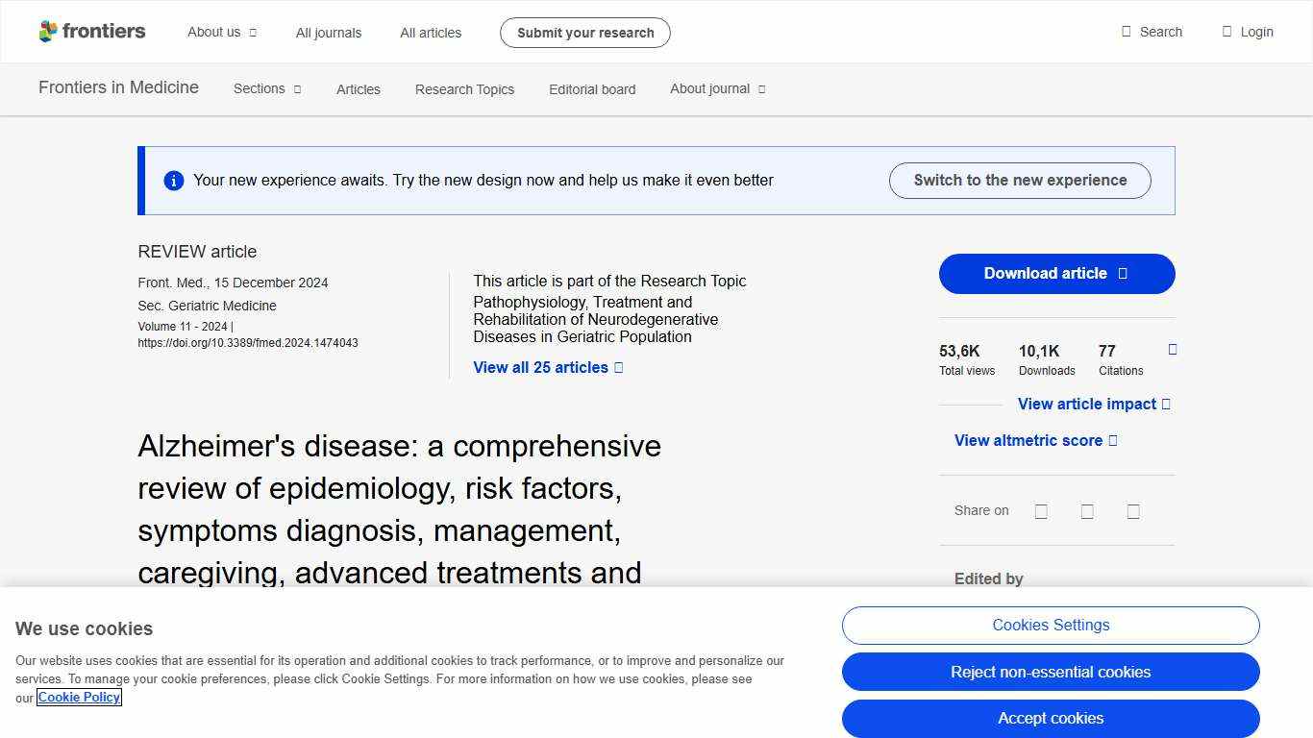
Task: Click Download article
Action: 1056,274
